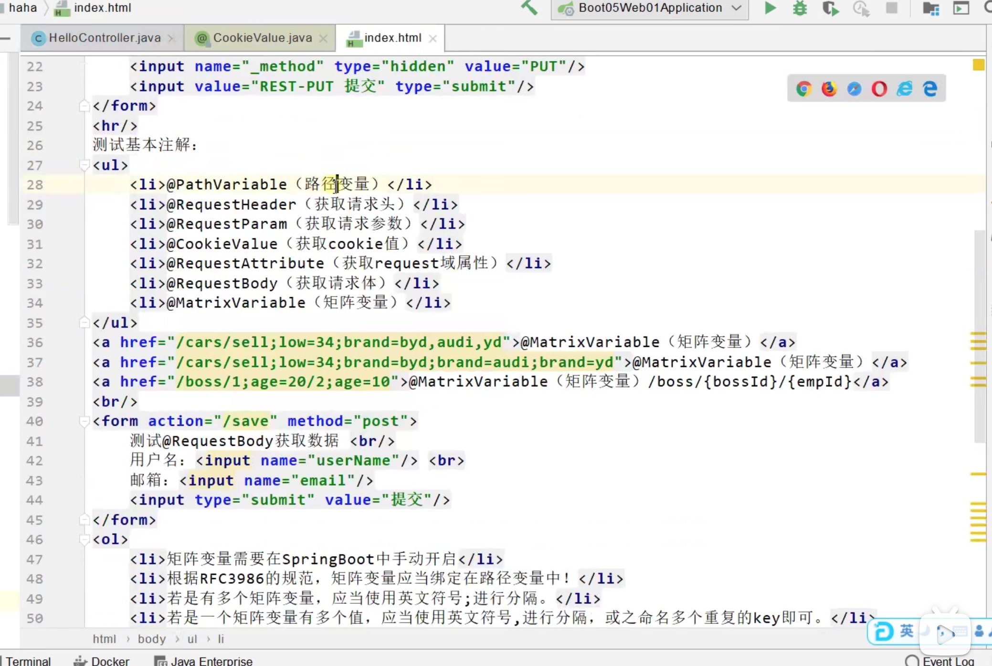992x666 pixels.
Task: Click the green Run application button
Action: [x=770, y=8]
